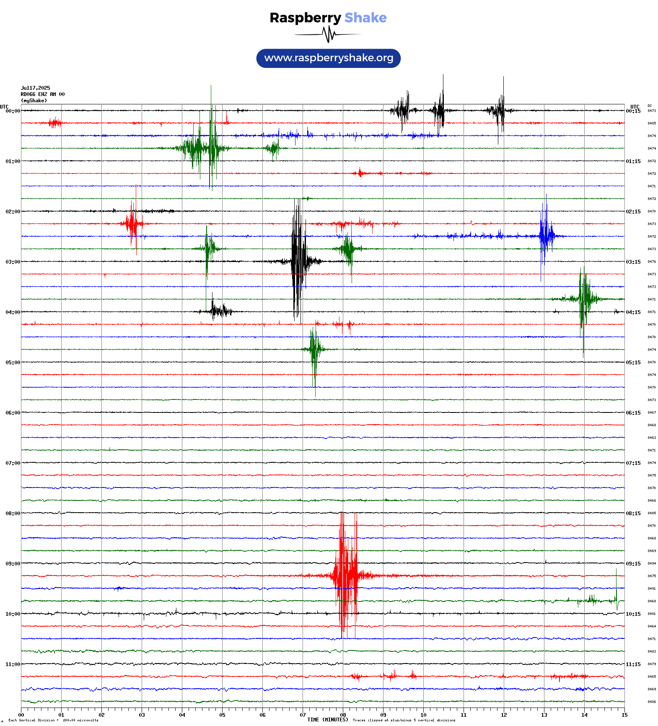Click minute 00 tick label on bottom axis
Screen dimensions: 658x726
pos(21,715)
